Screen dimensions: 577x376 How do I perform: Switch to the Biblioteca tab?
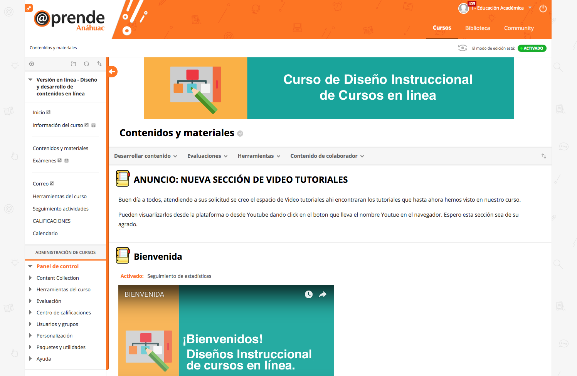click(477, 28)
